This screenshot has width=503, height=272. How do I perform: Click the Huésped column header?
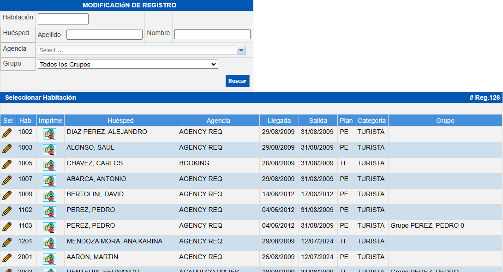(x=120, y=121)
